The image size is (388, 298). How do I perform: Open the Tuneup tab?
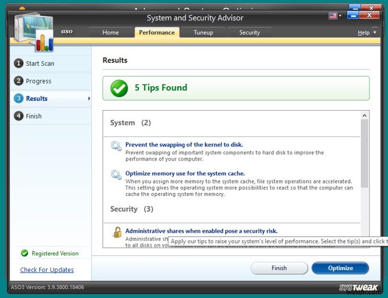pos(204,32)
